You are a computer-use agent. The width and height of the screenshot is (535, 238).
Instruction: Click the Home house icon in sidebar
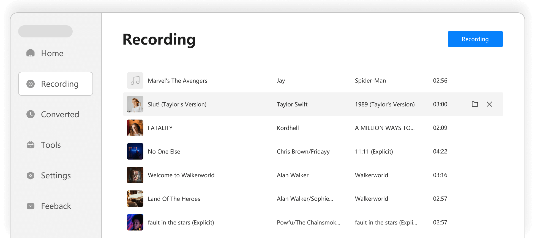click(31, 53)
